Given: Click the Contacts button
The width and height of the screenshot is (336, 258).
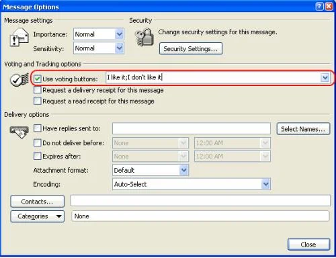Looking at the screenshot, I should point(37,202).
